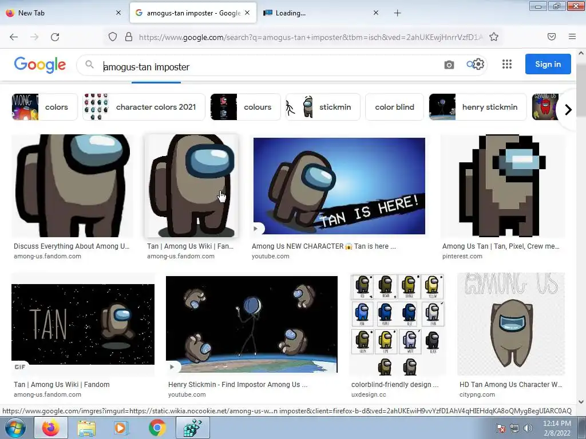The image size is (586, 439).
Task: Open the taskbar clock showing 12:14 PM
Action: (557, 428)
